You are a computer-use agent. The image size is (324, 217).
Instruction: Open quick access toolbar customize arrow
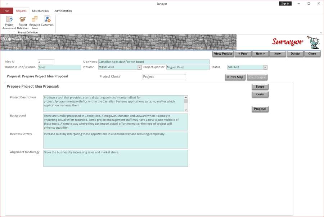[x=6, y=4]
